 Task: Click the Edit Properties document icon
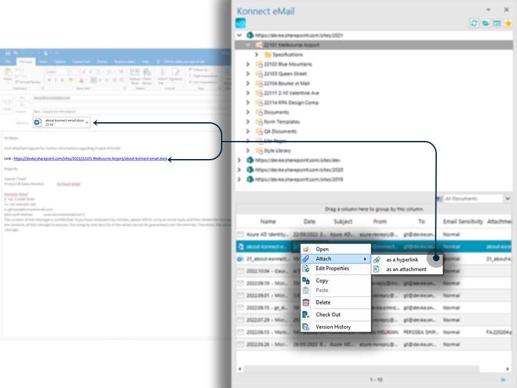click(306, 268)
